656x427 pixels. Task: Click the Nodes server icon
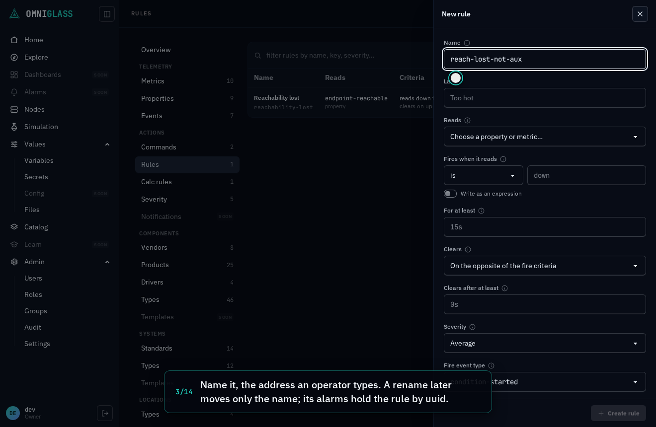click(x=14, y=109)
